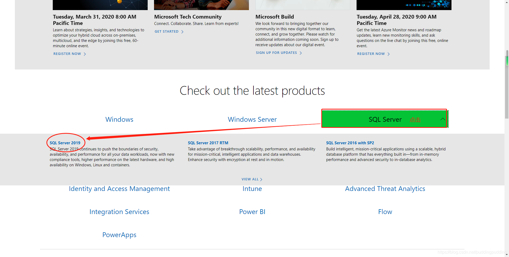
Task: Click the Microsoft Build heading
Action: (x=275, y=17)
